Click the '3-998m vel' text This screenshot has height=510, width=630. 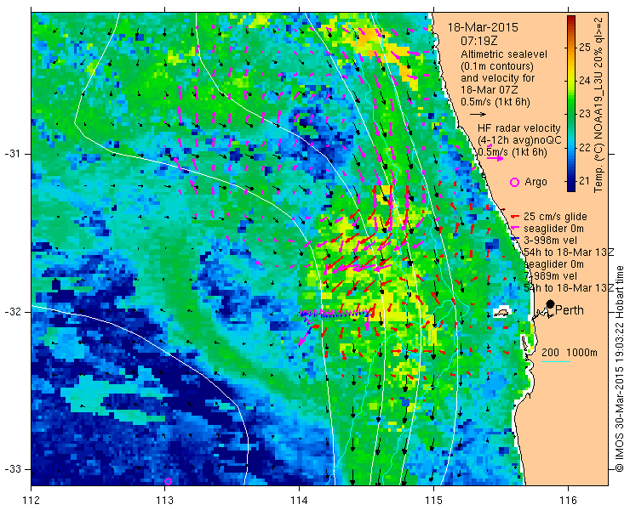[550, 241]
